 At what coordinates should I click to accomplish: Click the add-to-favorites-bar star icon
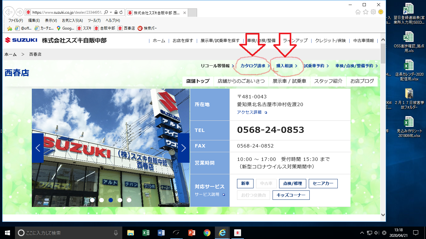10,28
